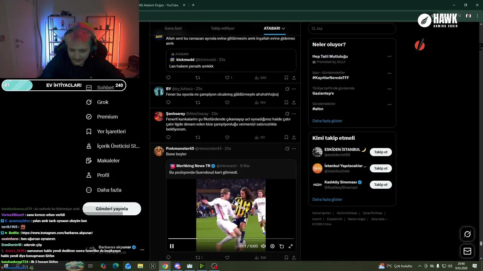Open Sohbet messages in sidebar
The width and height of the screenshot is (483, 271).
pyautogui.click(x=100, y=87)
